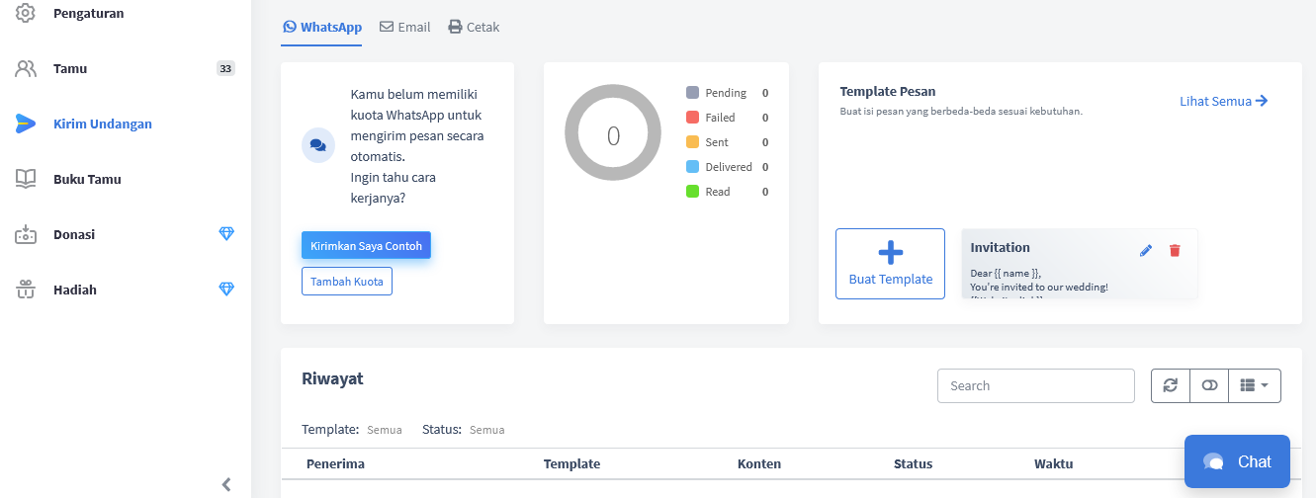The width and height of the screenshot is (1316, 498).
Task: Click the premium diamond icon beside Hadiah
Action: tap(226, 290)
